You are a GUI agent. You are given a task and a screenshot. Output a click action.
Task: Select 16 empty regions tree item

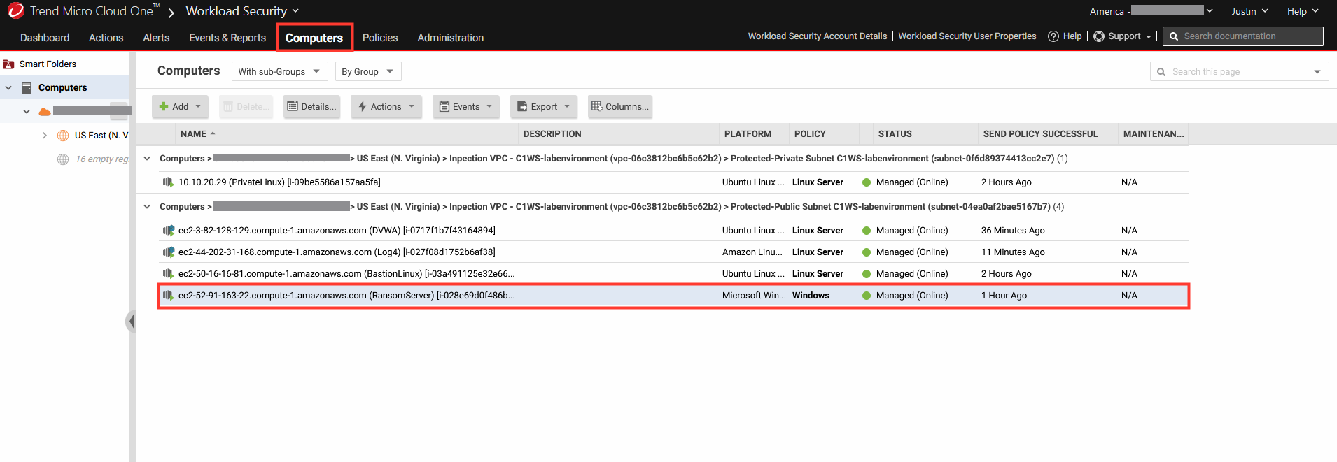(102, 159)
